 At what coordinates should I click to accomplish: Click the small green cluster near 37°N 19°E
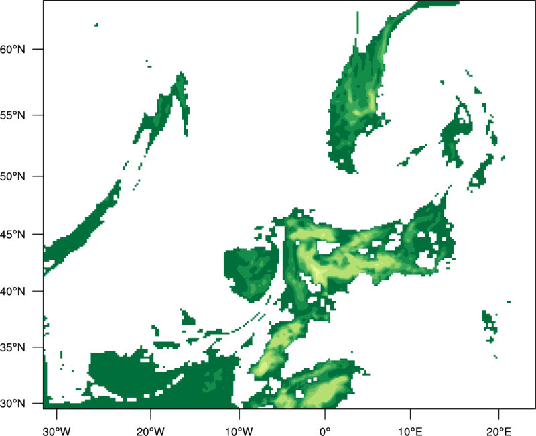(490, 323)
